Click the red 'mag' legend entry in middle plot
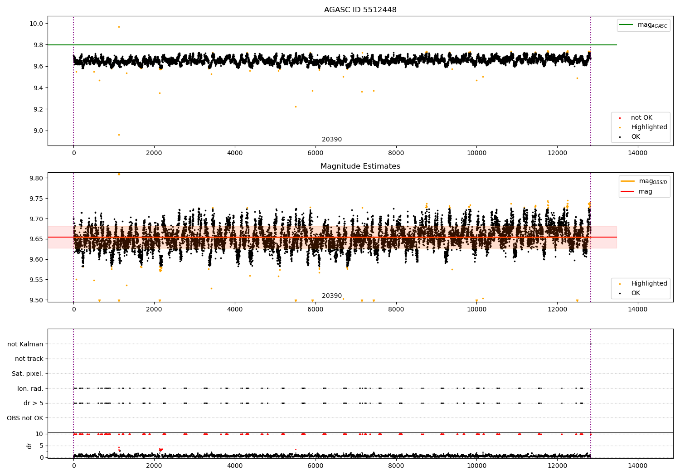The width and height of the screenshot is (680, 476). click(x=645, y=192)
